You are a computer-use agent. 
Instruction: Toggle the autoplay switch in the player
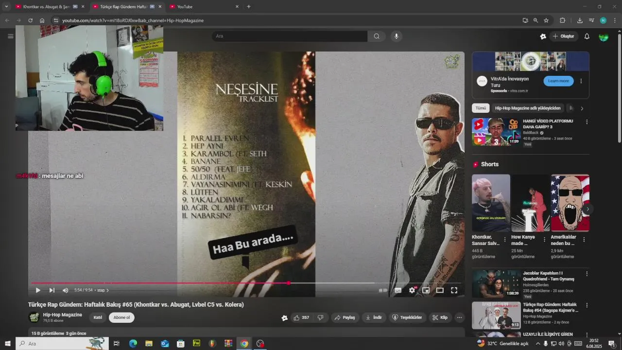point(383,290)
